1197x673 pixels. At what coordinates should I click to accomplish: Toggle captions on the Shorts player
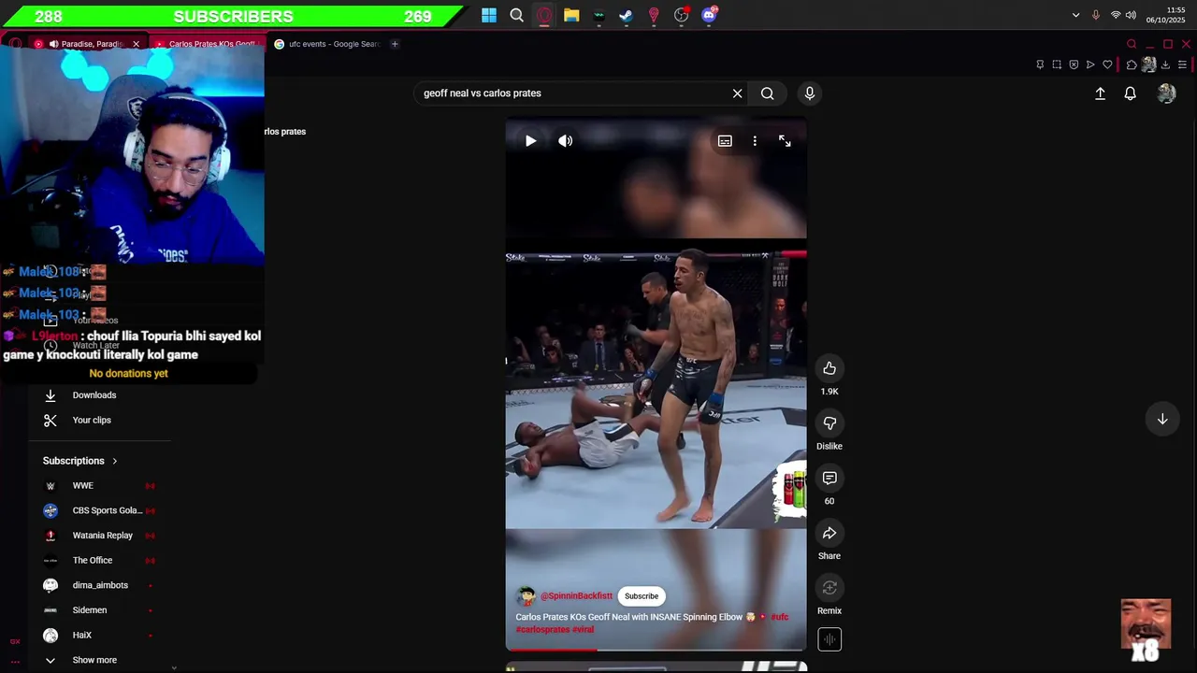[x=725, y=141]
